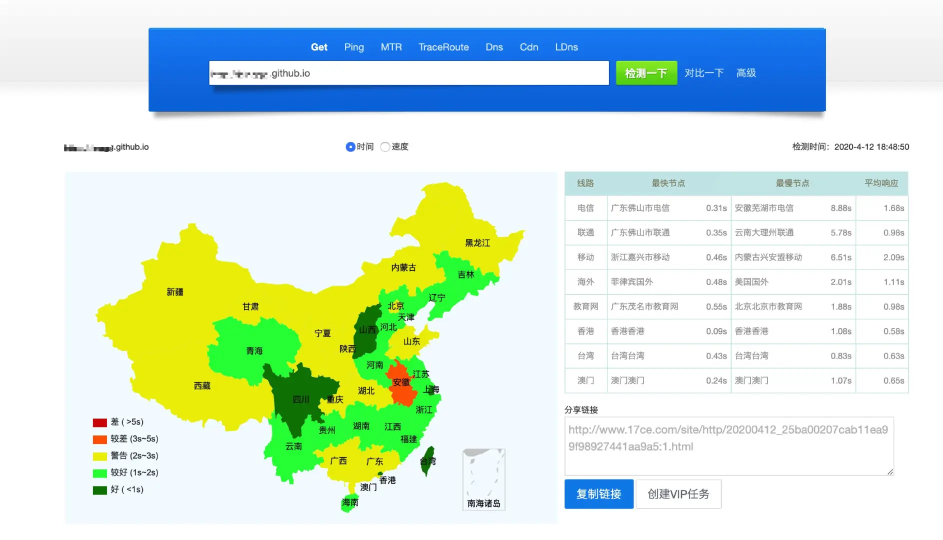Screen dimensions: 943x540
Task: Switch display to 速度 mode
Action: [385, 146]
